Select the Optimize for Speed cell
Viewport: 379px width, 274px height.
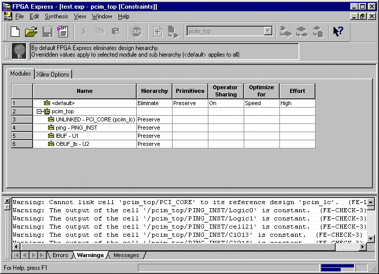[261, 103]
